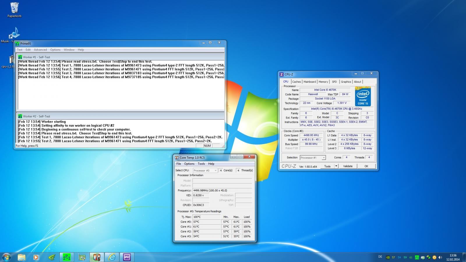The width and height of the screenshot is (466, 262).
Task: Expand the Core Temp Select CPU dropdown
Action: point(205,171)
